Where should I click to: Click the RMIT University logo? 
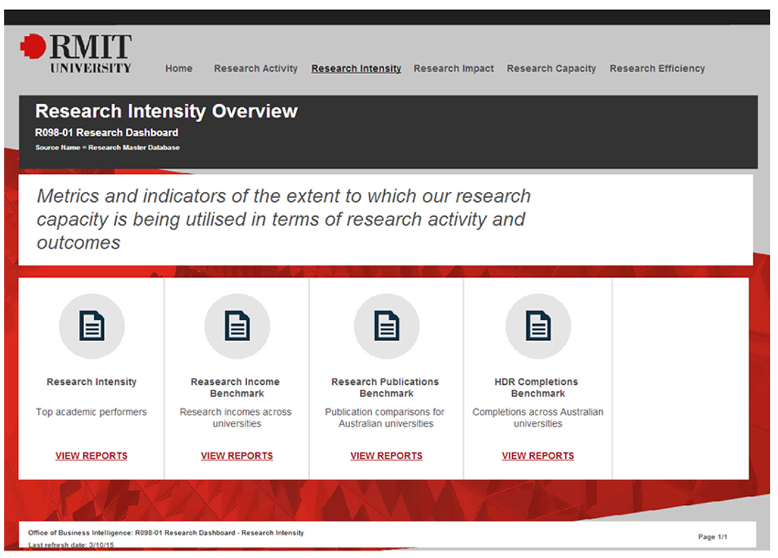(x=76, y=53)
